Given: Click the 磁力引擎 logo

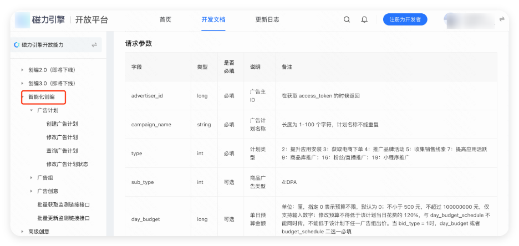Looking at the screenshot, I should tap(40, 20).
